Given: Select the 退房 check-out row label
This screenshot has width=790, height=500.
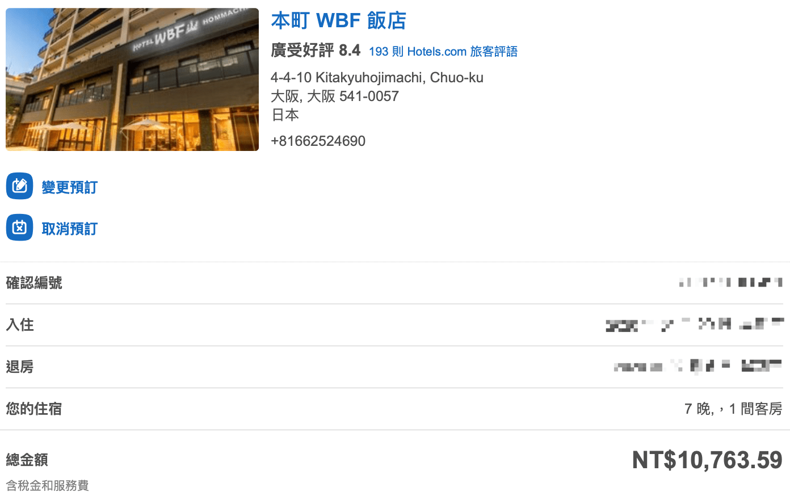Looking at the screenshot, I should tap(20, 367).
